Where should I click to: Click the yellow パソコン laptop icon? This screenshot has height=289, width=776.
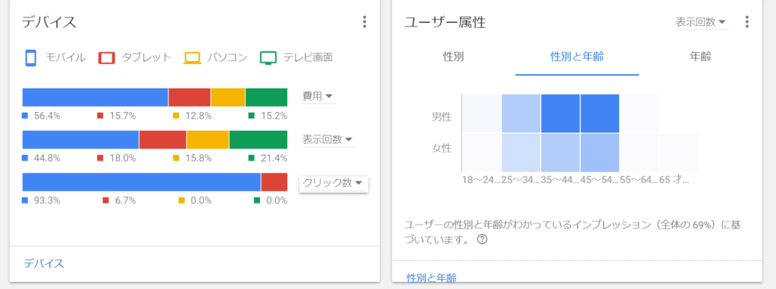(192, 58)
